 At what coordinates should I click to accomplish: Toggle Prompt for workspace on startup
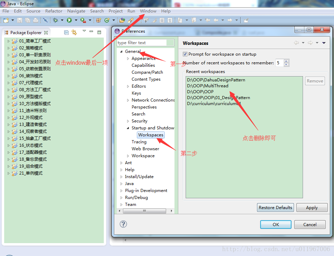coord(185,54)
